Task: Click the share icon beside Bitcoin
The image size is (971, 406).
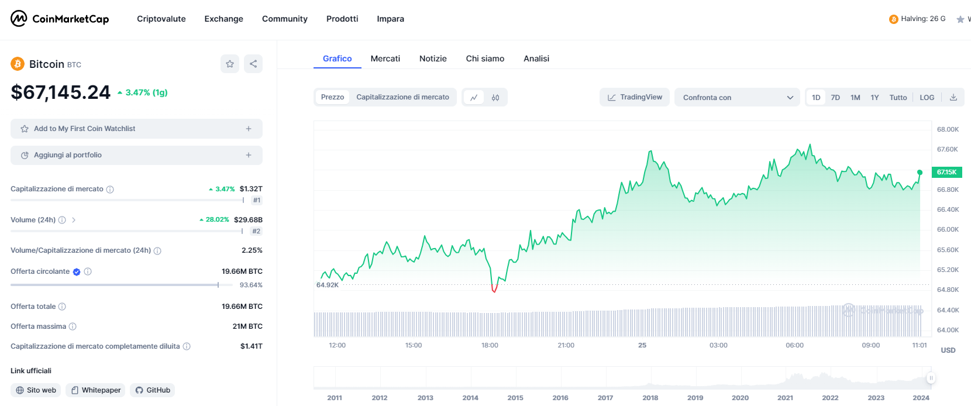Action: 253,64
